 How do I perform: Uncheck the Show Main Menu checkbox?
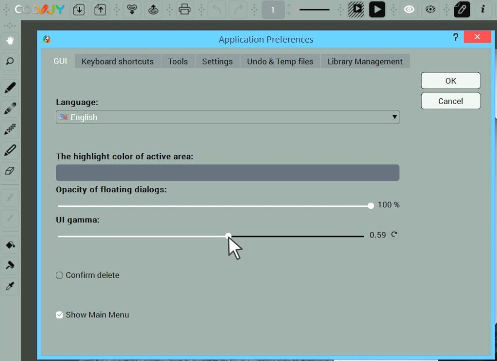(x=59, y=315)
